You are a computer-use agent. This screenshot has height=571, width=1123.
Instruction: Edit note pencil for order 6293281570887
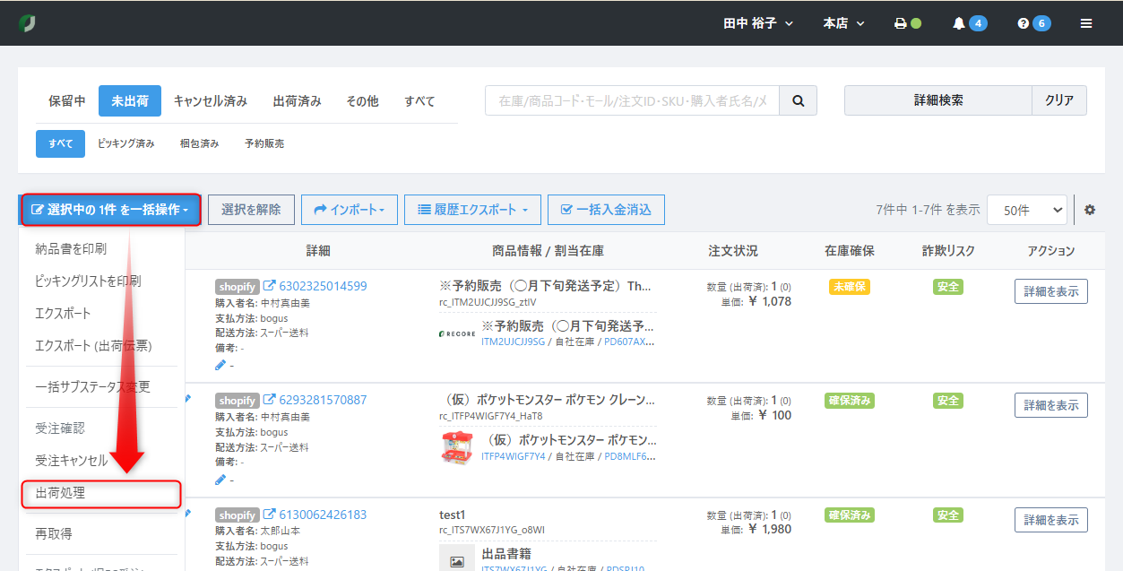[x=220, y=480]
